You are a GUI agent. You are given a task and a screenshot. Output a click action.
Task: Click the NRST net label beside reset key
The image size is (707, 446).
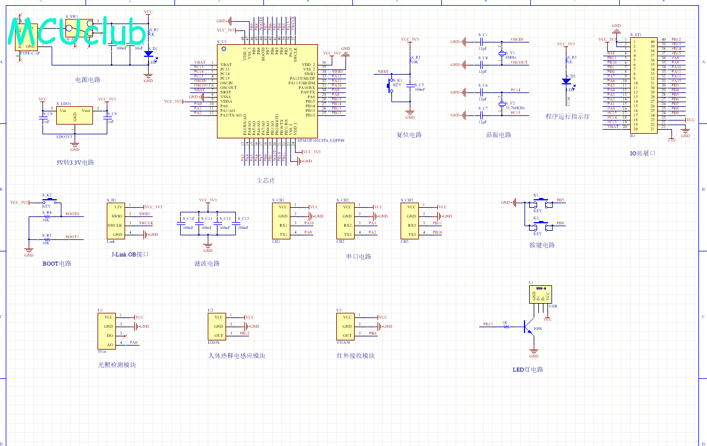click(383, 72)
